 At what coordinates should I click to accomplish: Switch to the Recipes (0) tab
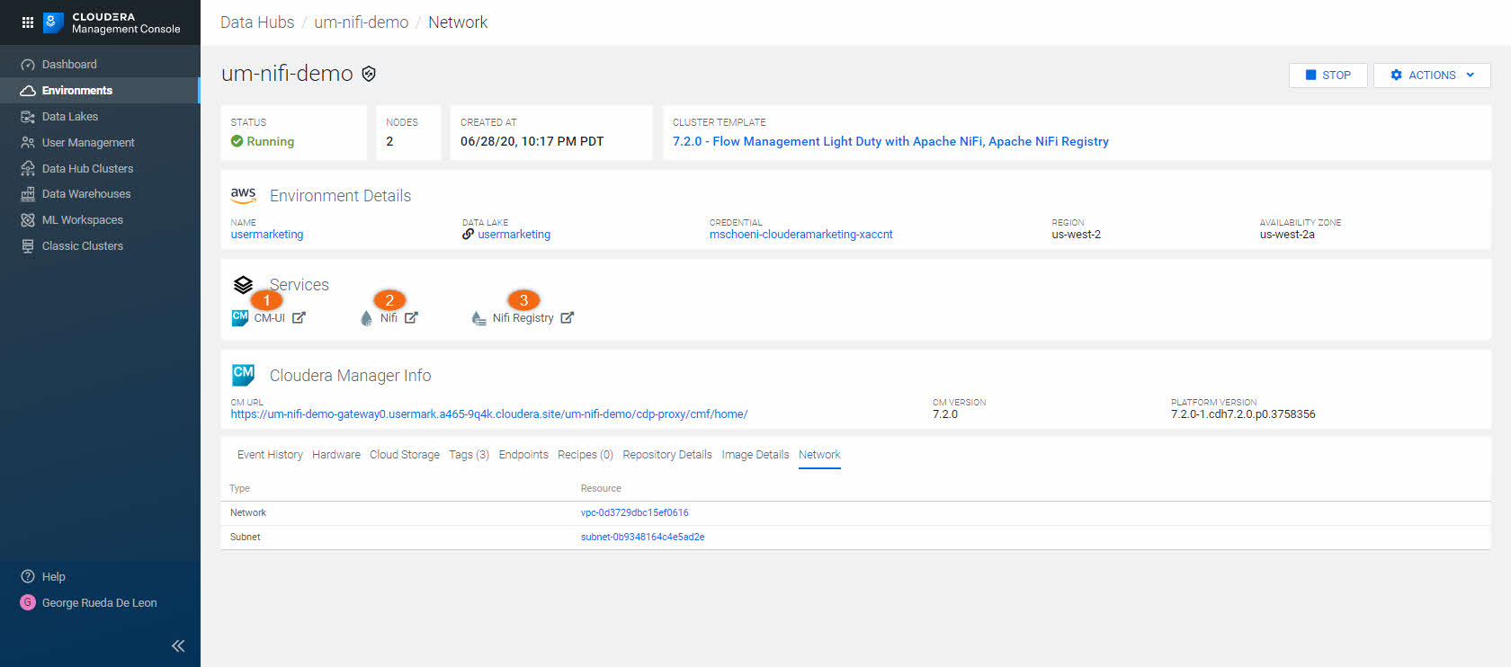pyautogui.click(x=586, y=455)
